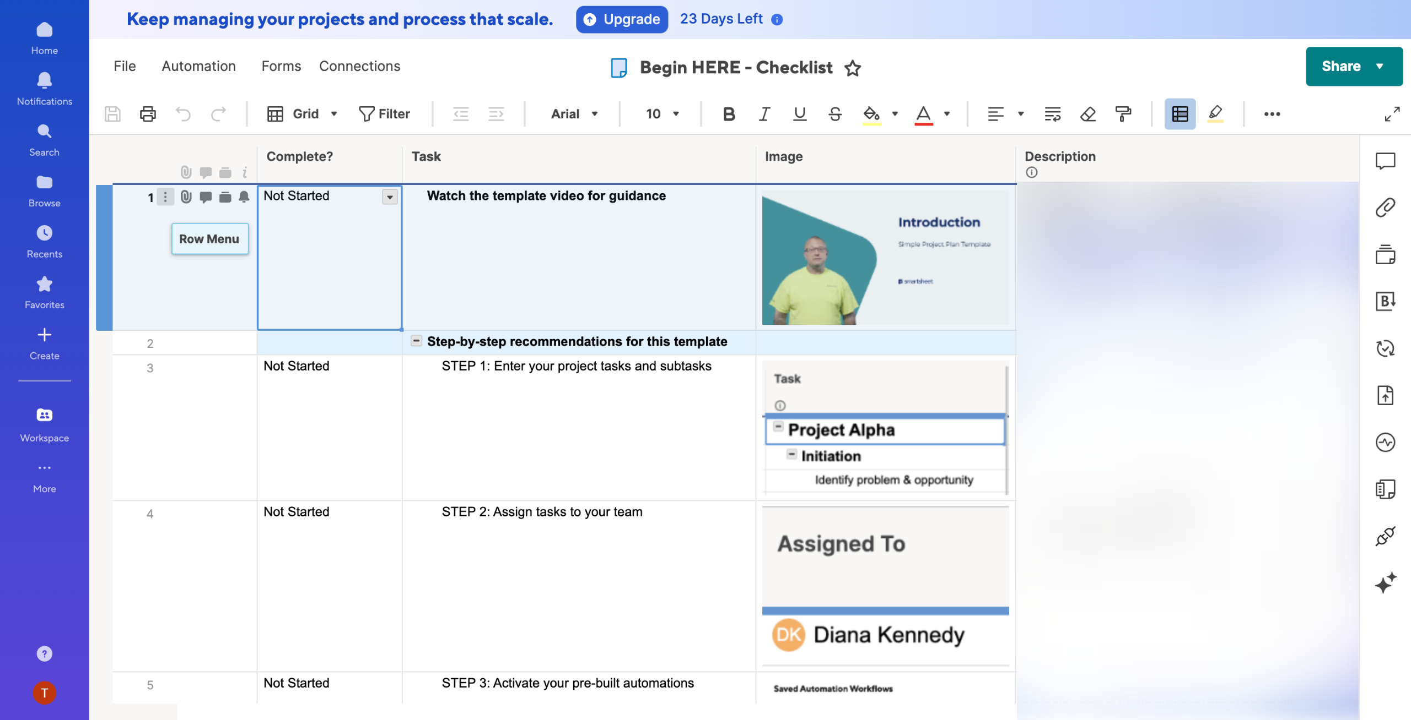Redo the last action
The width and height of the screenshot is (1411, 720).
219,114
